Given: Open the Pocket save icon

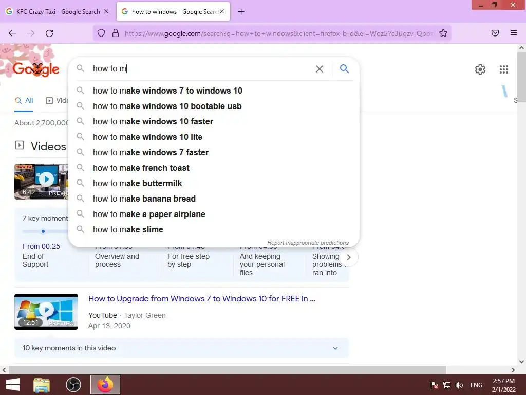Looking at the screenshot, I should 495,33.
